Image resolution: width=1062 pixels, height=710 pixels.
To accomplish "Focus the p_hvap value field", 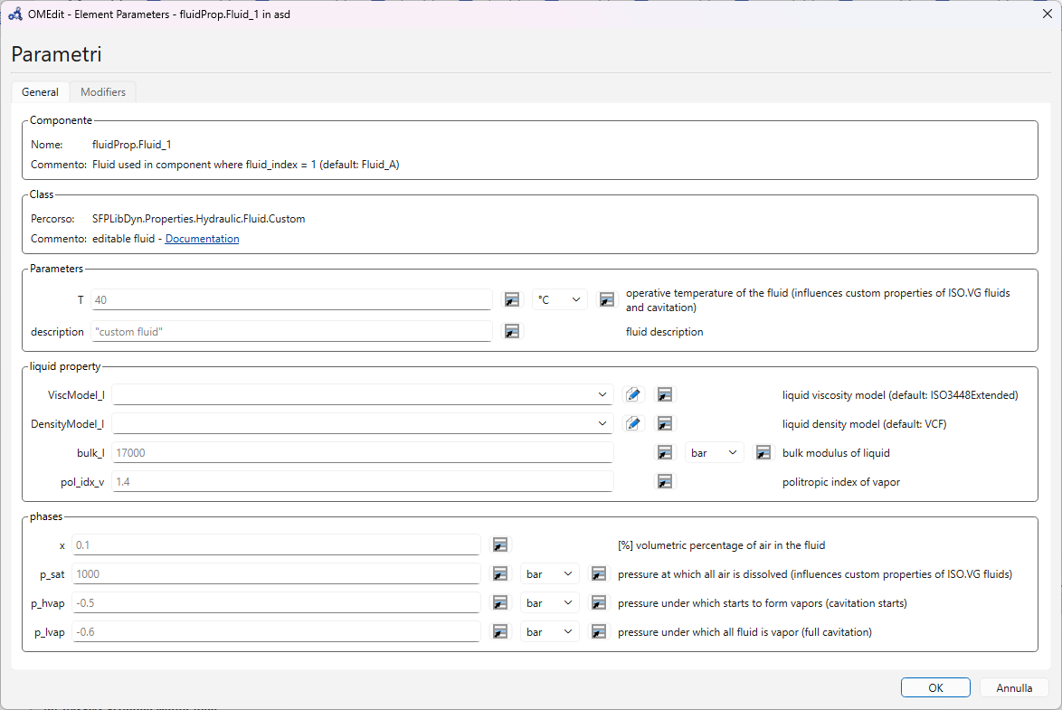I will click(276, 603).
